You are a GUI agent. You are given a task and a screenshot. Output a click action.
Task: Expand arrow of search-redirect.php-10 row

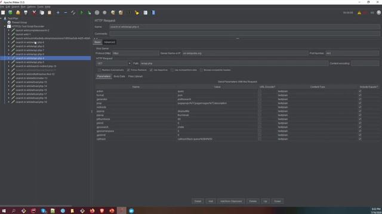[9, 66]
